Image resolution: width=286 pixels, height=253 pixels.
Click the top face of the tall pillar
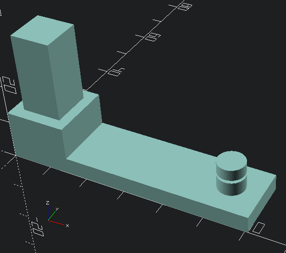pyautogui.click(x=42, y=30)
